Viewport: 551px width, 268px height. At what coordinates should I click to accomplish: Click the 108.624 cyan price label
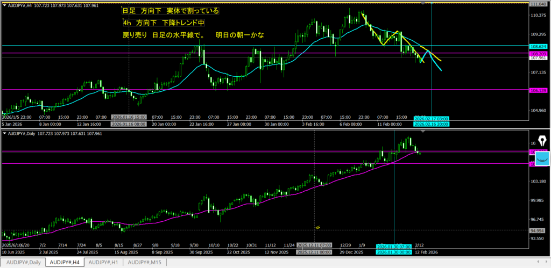point(539,47)
